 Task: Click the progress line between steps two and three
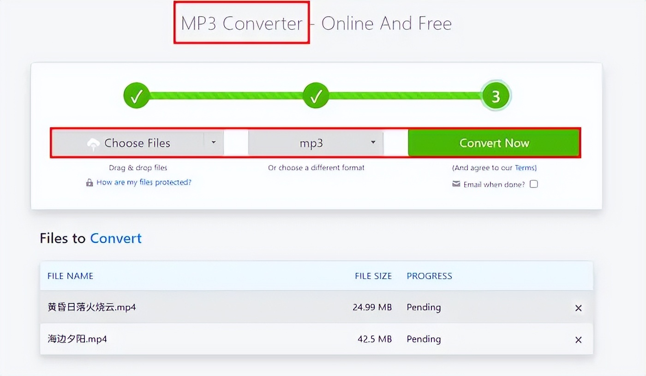(x=406, y=96)
